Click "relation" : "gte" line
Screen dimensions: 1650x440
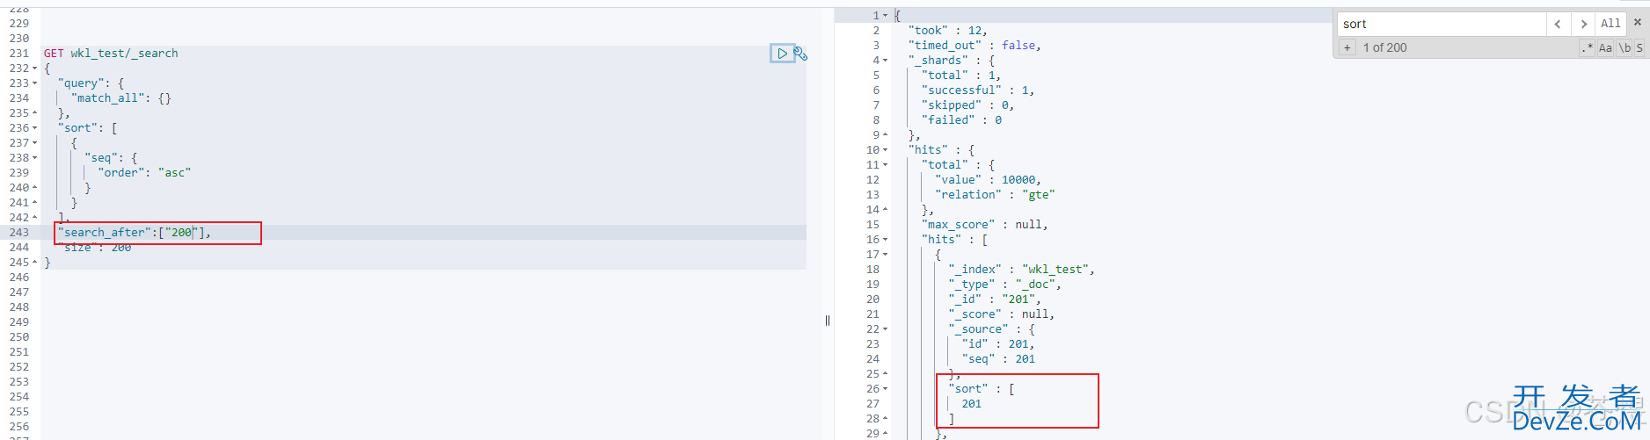pos(995,195)
